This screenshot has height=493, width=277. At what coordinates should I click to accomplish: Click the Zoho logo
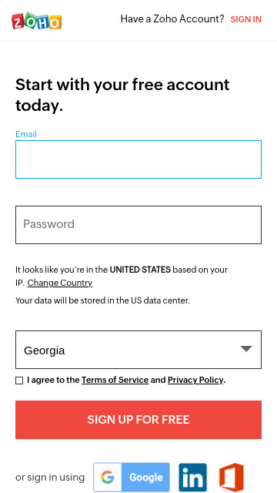[37, 21]
